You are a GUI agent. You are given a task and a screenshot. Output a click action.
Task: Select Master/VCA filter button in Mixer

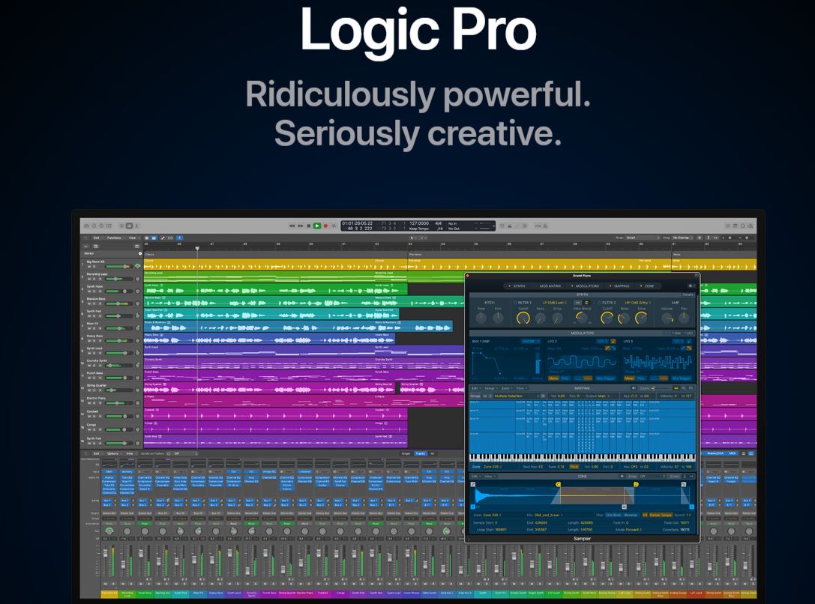[x=715, y=453]
